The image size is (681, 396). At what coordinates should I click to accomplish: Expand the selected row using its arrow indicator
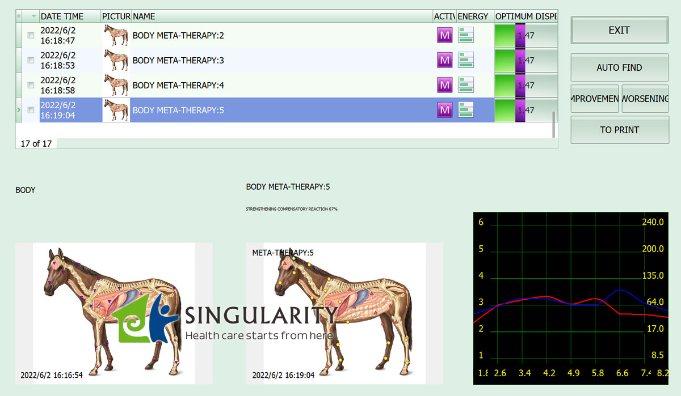pos(19,110)
